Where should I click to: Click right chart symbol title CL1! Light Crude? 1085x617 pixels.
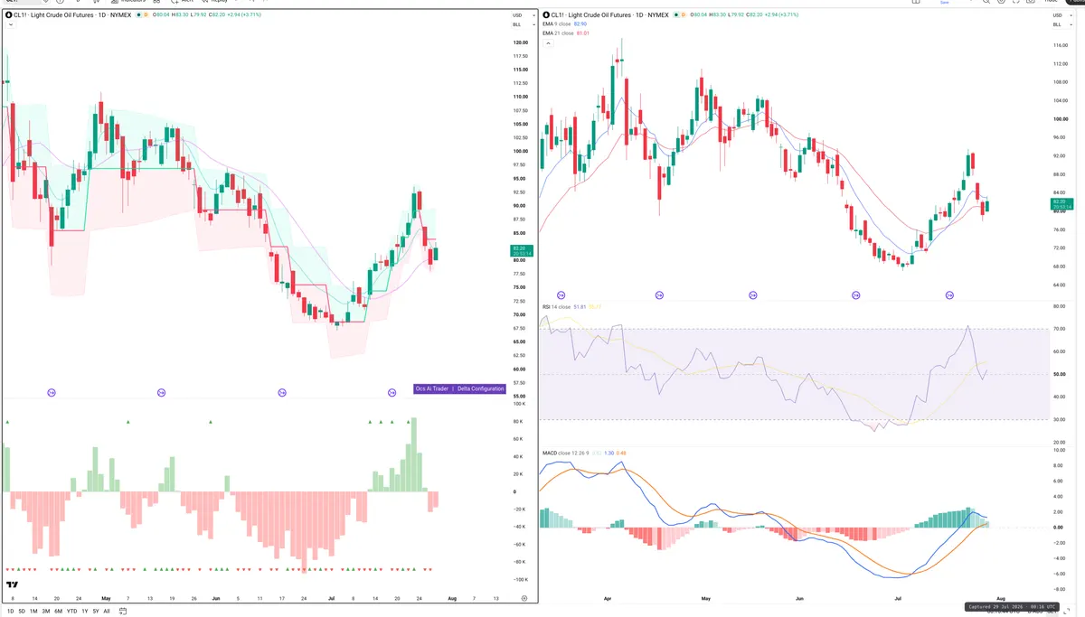pyautogui.click(x=609, y=15)
